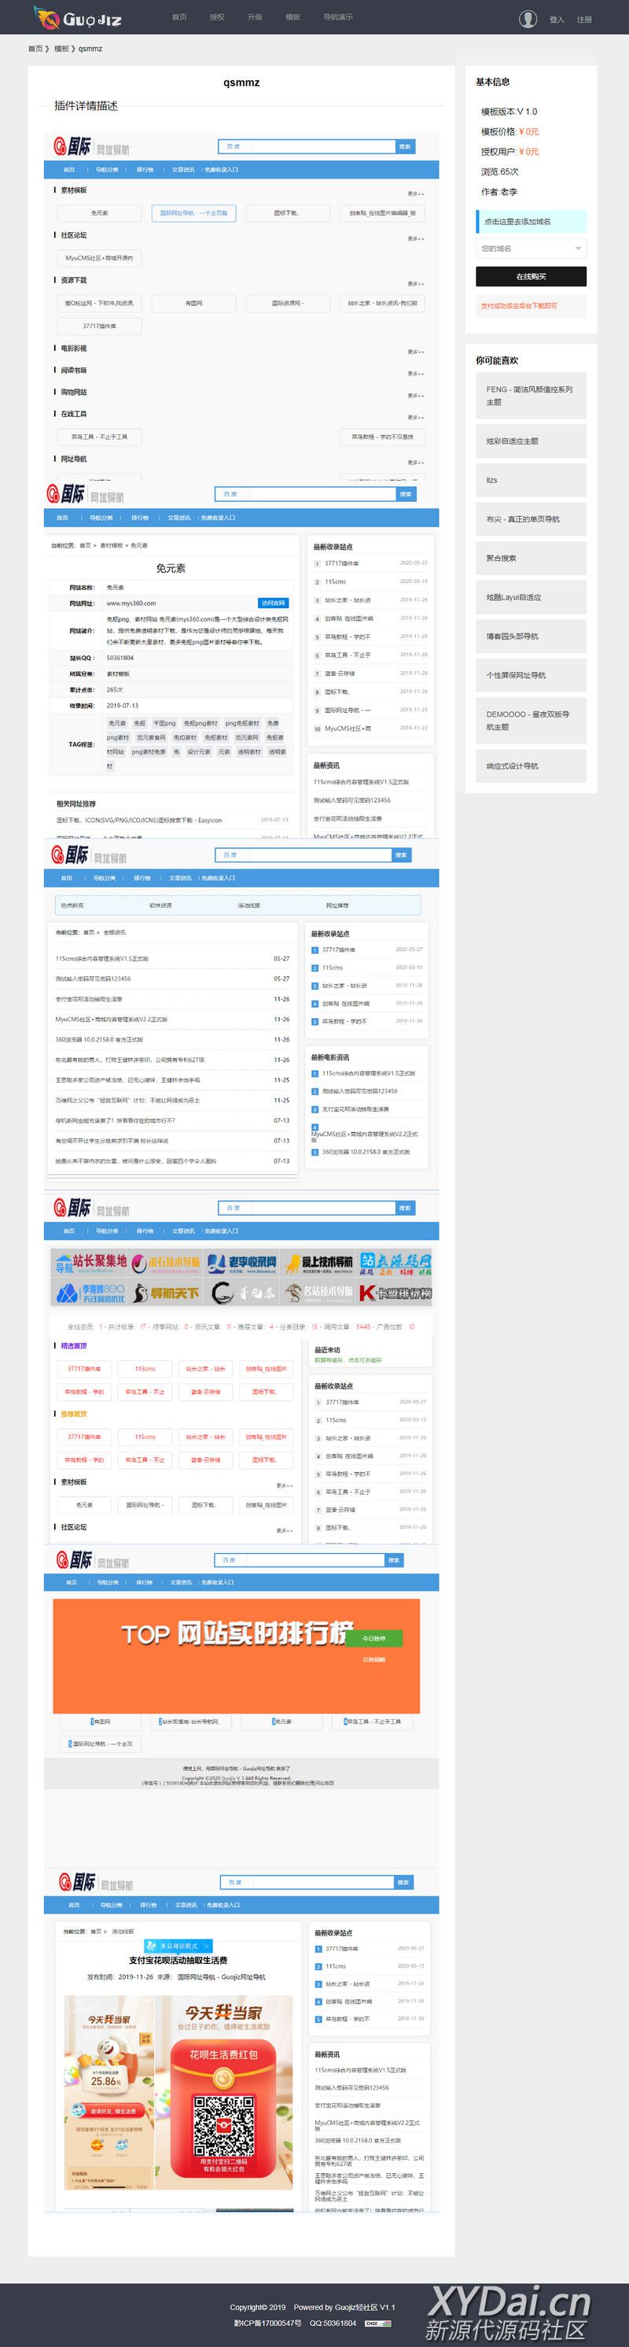Open the llzs recommendation
The image size is (629, 2347).
531,480
